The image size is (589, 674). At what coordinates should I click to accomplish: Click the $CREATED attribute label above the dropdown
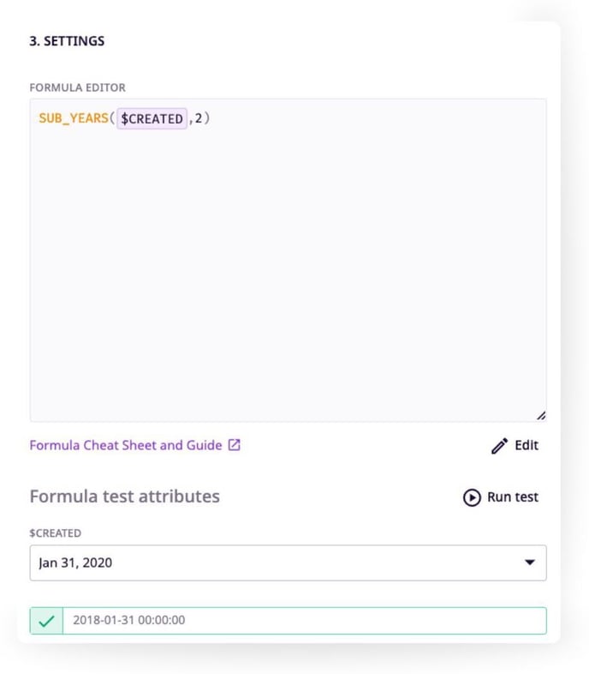[x=56, y=533]
